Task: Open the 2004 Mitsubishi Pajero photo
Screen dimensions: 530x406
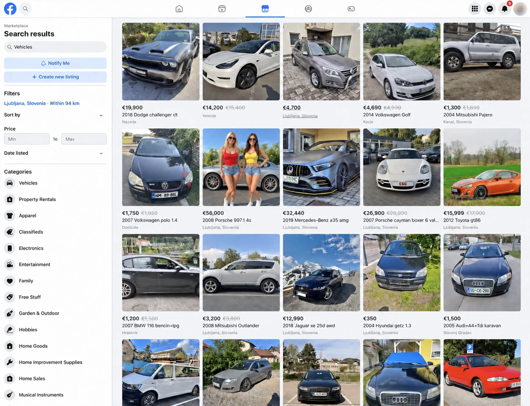Action: tap(482, 61)
